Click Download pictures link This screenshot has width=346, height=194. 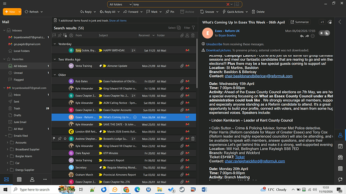click(219, 50)
